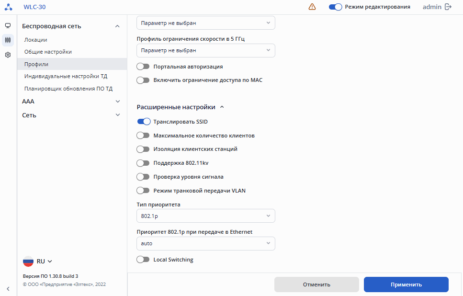Click the Russian flag language icon

(28, 261)
